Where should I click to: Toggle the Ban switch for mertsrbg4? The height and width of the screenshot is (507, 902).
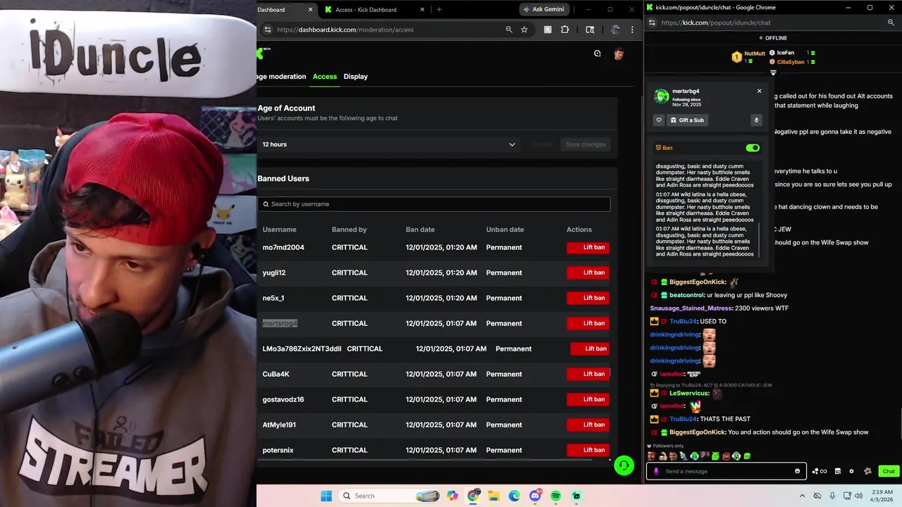[x=753, y=148]
